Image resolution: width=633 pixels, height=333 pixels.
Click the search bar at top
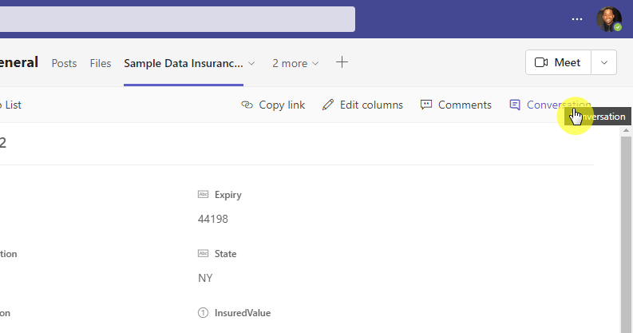[177, 19]
